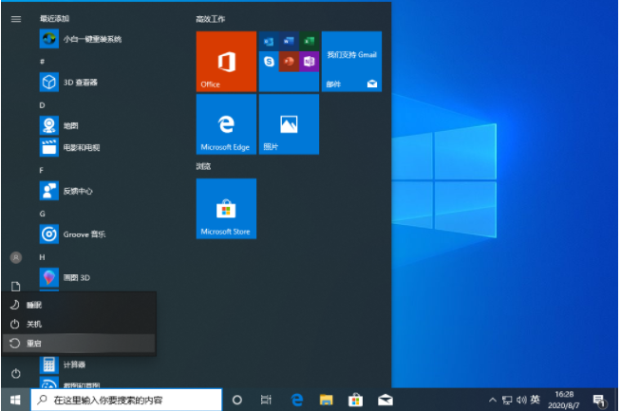Screen dimensions: 621x411
Task: Open 3D 查看器 from the app list
Action: (x=80, y=83)
